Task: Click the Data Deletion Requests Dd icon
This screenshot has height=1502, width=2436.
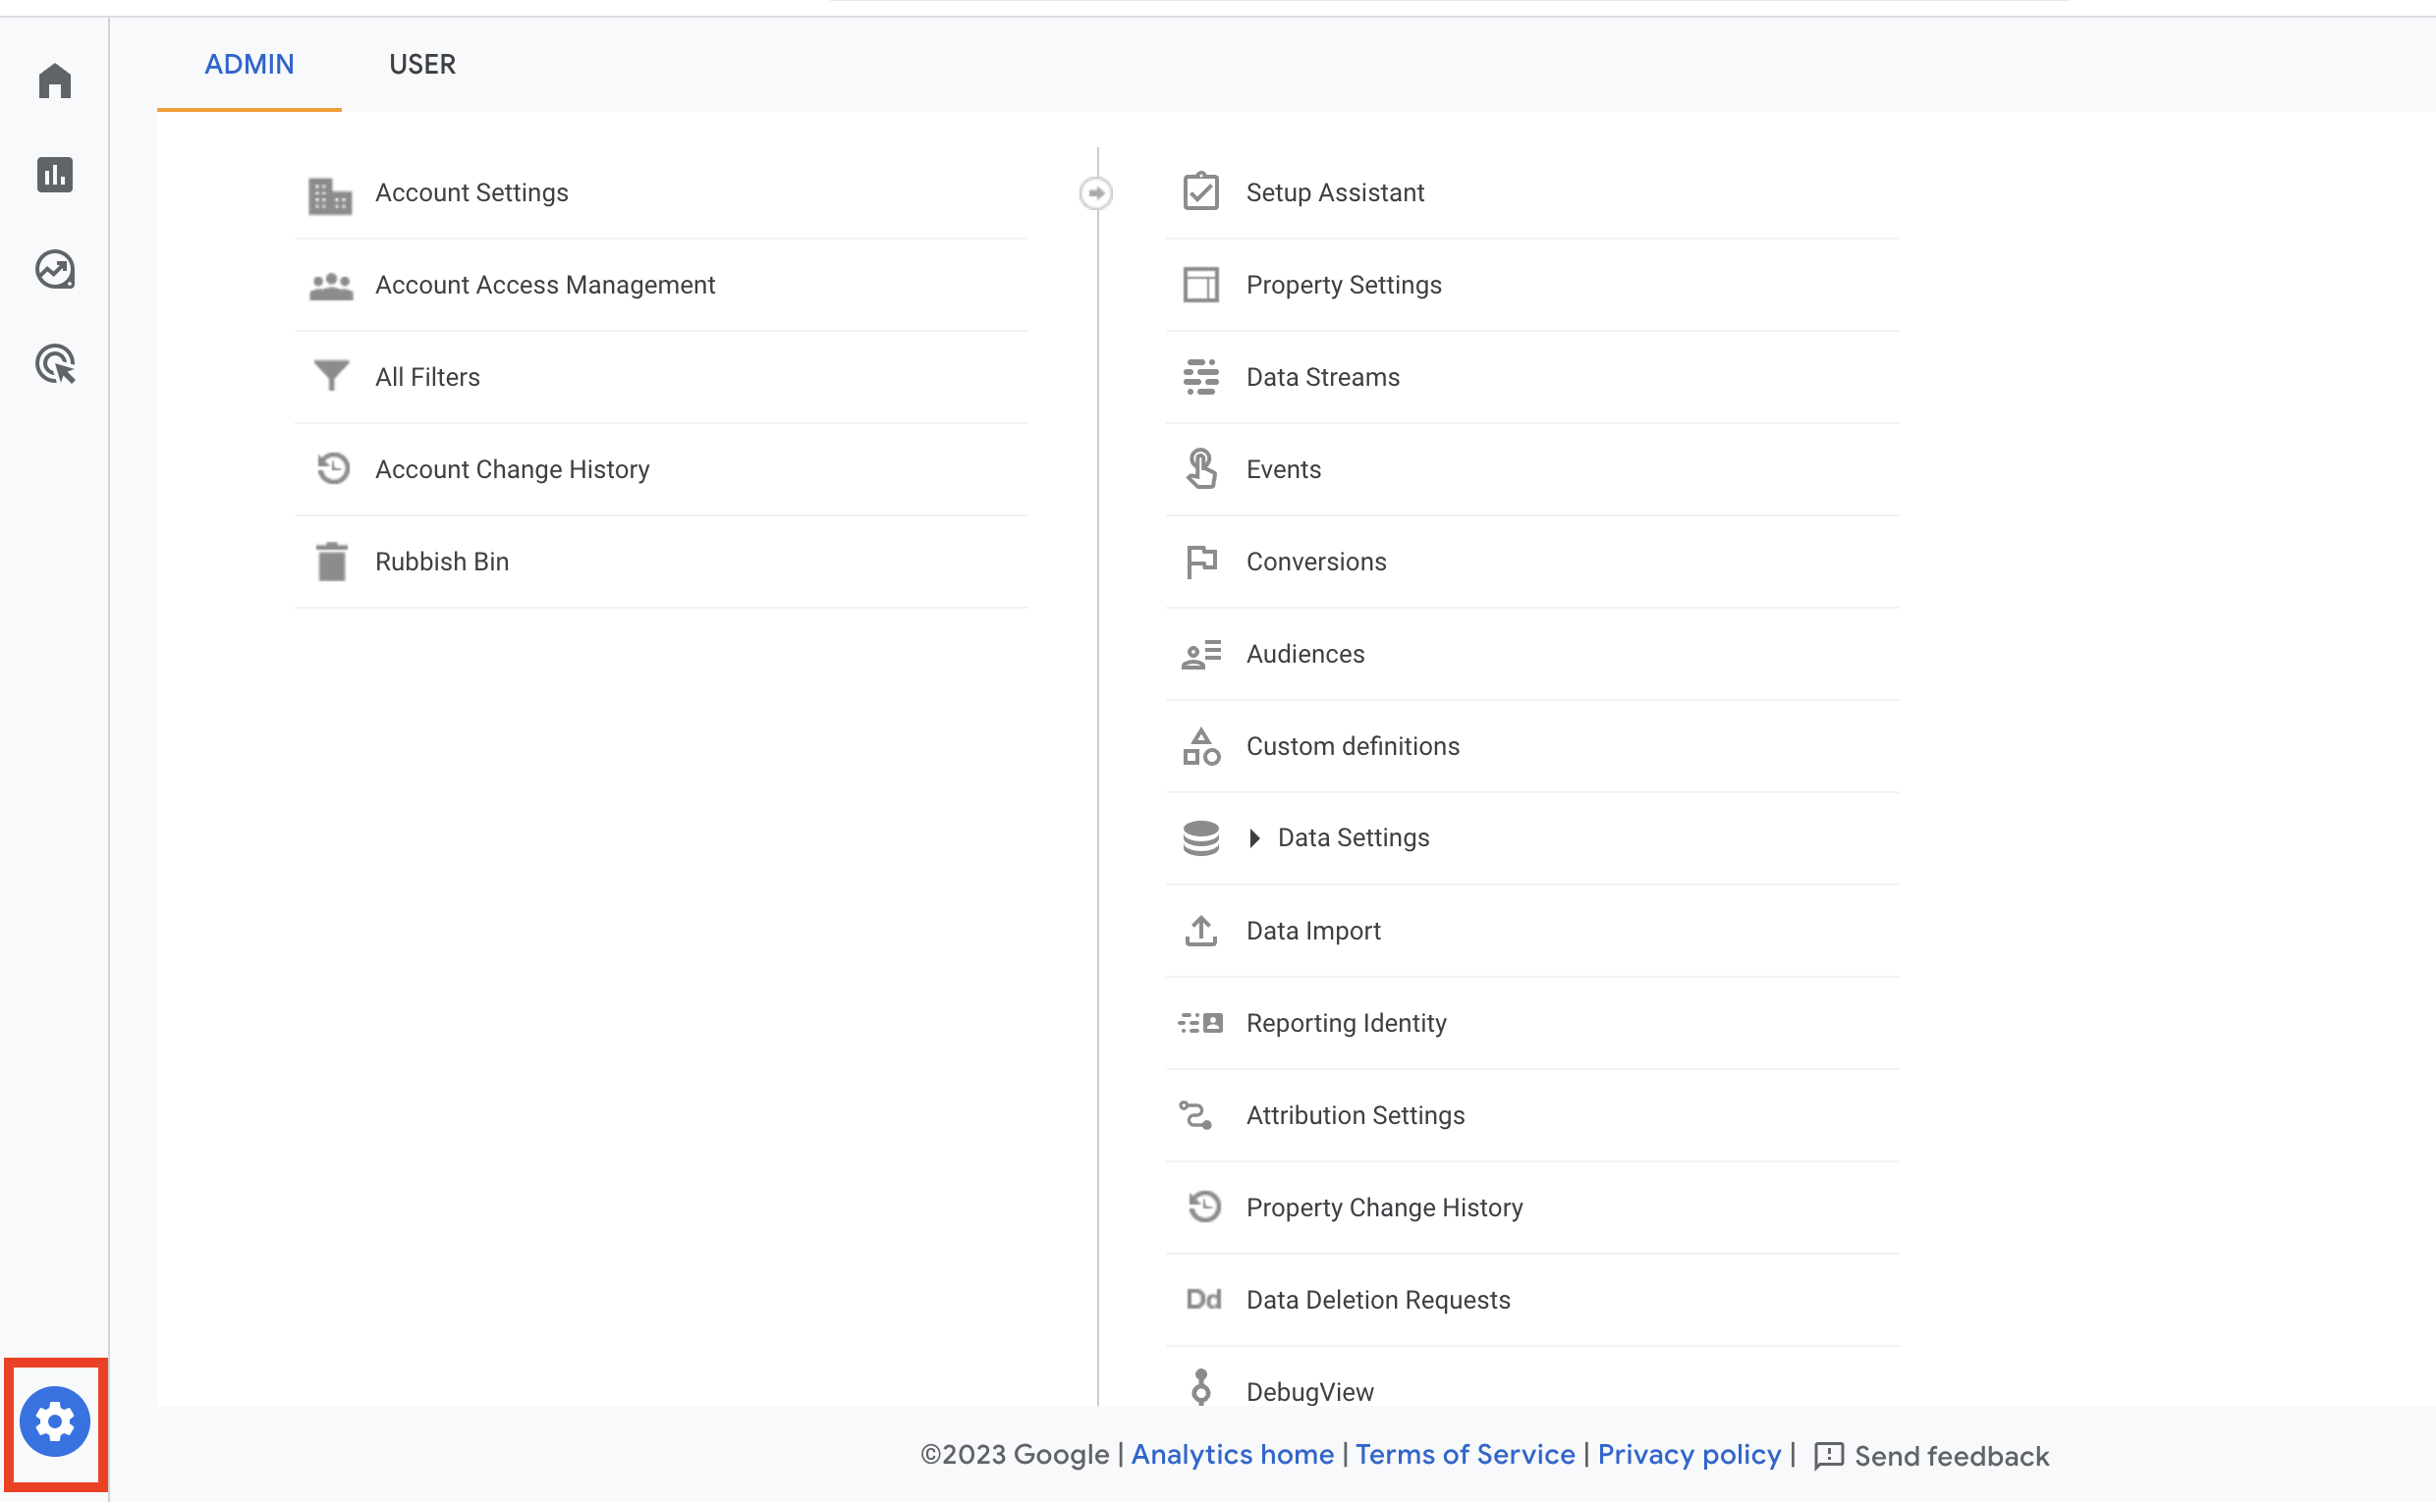Action: pyautogui.click(x=1202, y=1300)
